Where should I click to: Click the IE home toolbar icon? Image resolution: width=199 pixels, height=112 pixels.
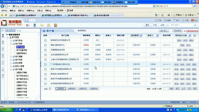pos(156,15)
